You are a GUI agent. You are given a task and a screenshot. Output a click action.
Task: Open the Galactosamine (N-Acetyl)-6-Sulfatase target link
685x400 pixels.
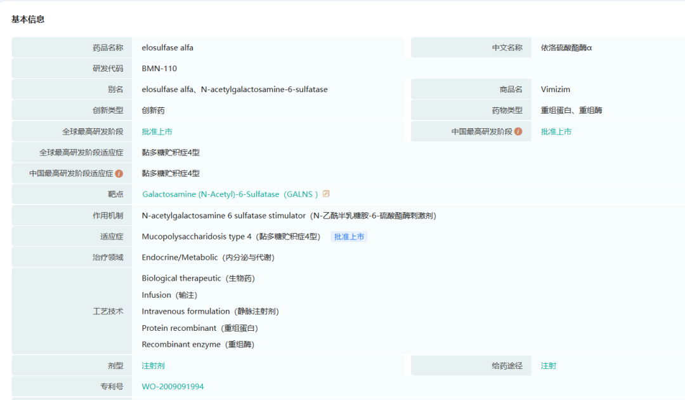pos(230,194)
